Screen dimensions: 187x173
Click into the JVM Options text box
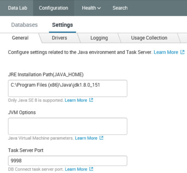tap(68, 126)
